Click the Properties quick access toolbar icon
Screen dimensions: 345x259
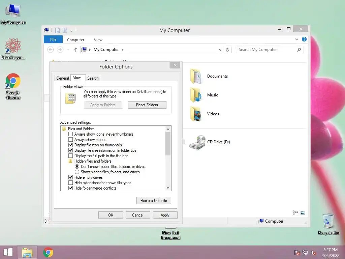tap(57, 30)
